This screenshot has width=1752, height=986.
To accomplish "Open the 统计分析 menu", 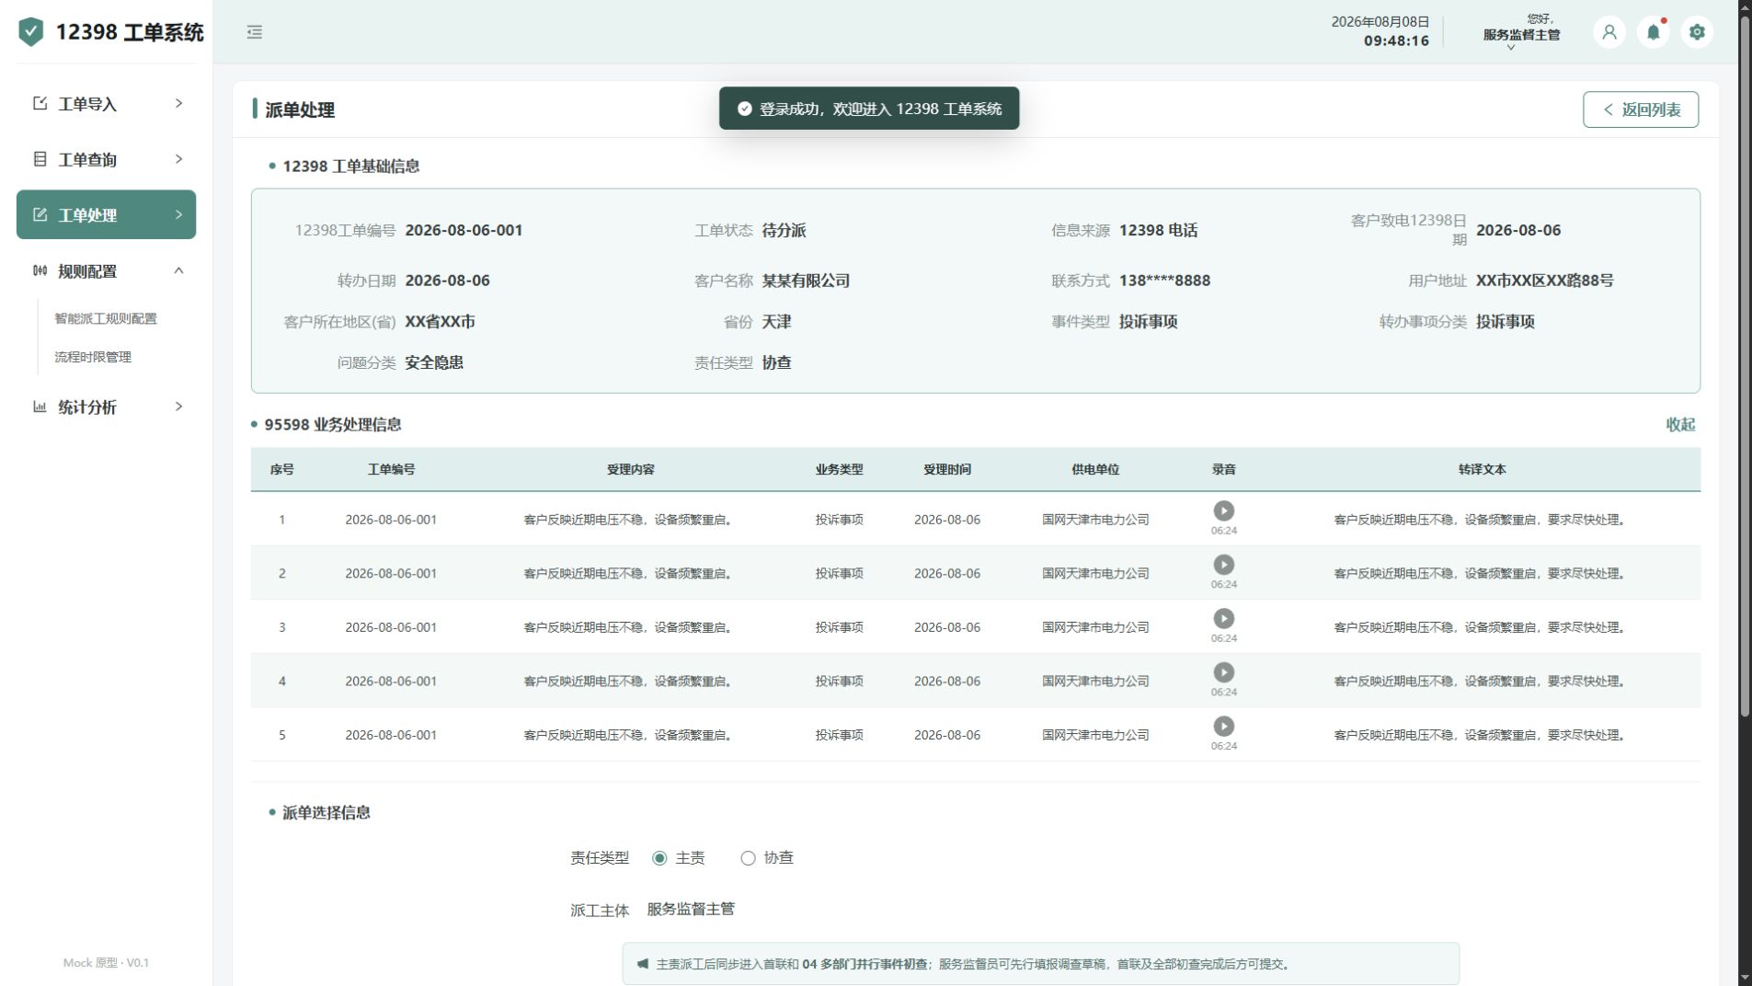I will point(107,407).
